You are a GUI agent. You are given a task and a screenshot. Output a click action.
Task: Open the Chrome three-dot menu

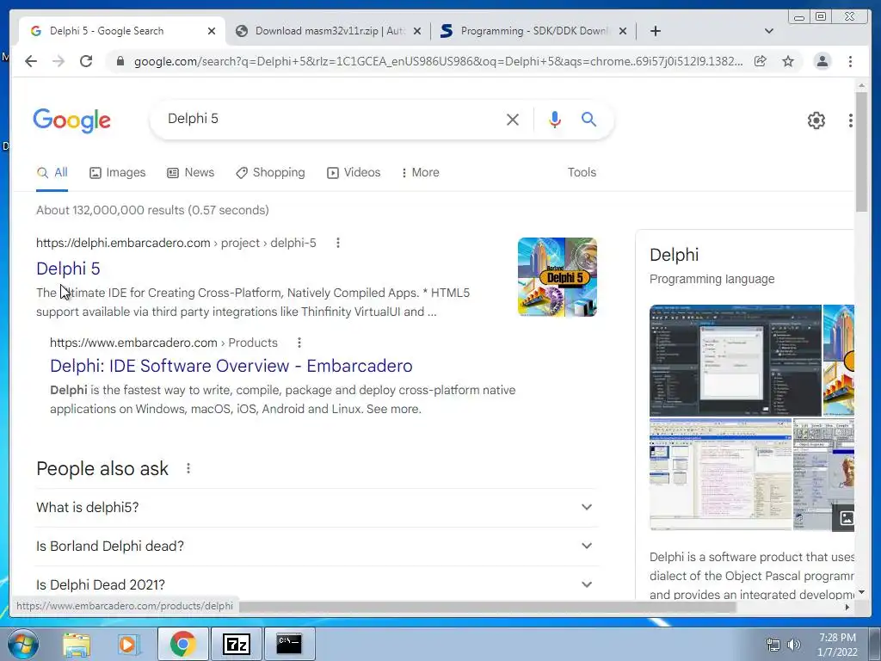tap(850, 61)
